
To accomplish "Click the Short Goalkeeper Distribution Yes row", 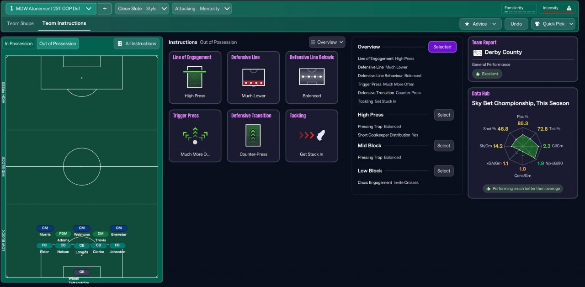I will pyautogui.click(x=388, y=135).
